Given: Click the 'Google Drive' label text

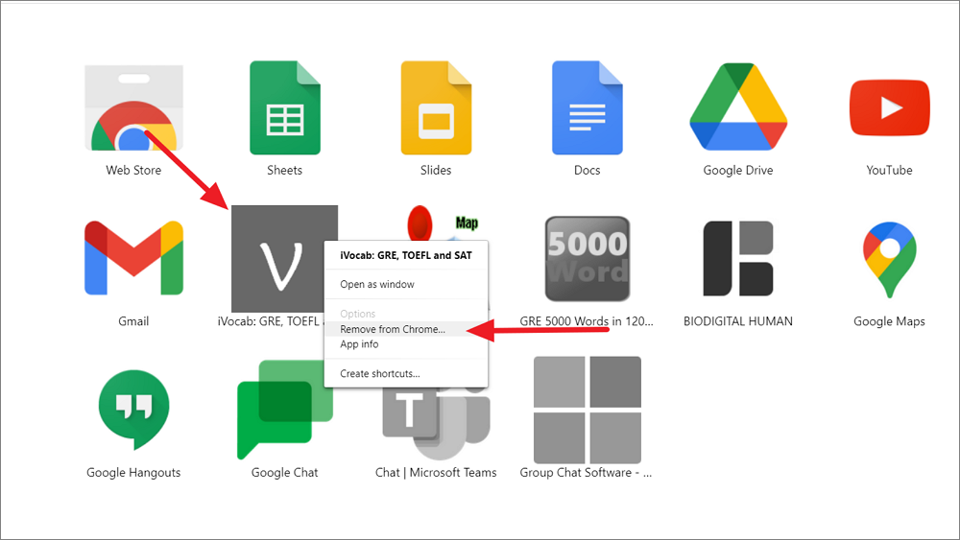Looking at the screenshot, I should pos(738,170).
